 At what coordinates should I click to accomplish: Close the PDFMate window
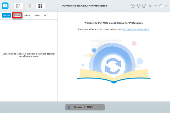pyautogui.click(x=166, y=6)
